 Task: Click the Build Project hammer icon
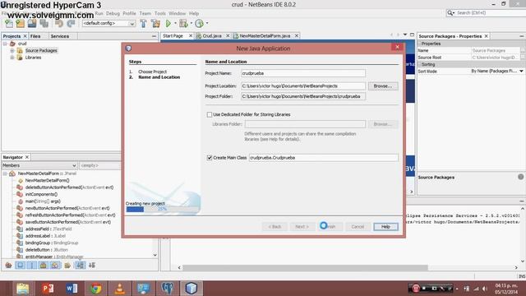point(144,24)
